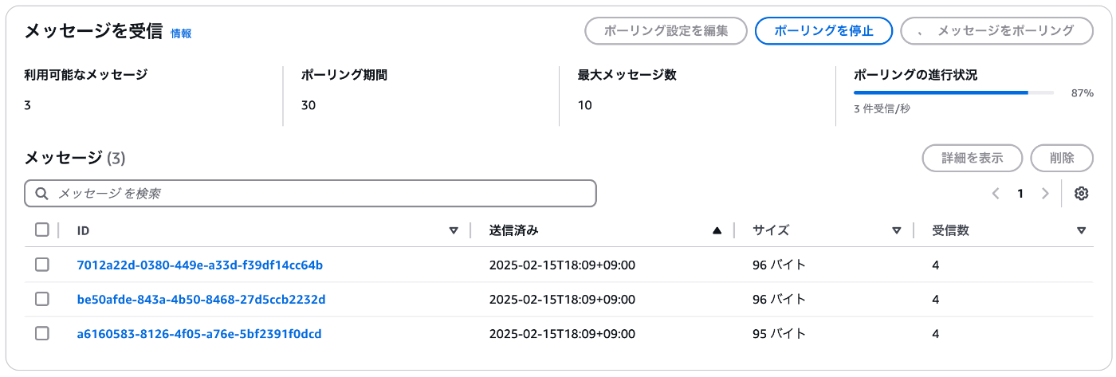Open message 7012a22d-0380 link

(x=199, y=265)
